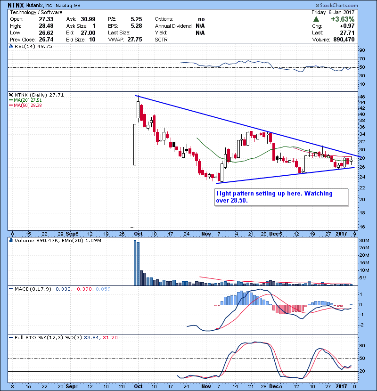The width and height of the screenshot is (377, 391).
Task: Click the StockCharts.com copyright label
Action: point(336,5)
